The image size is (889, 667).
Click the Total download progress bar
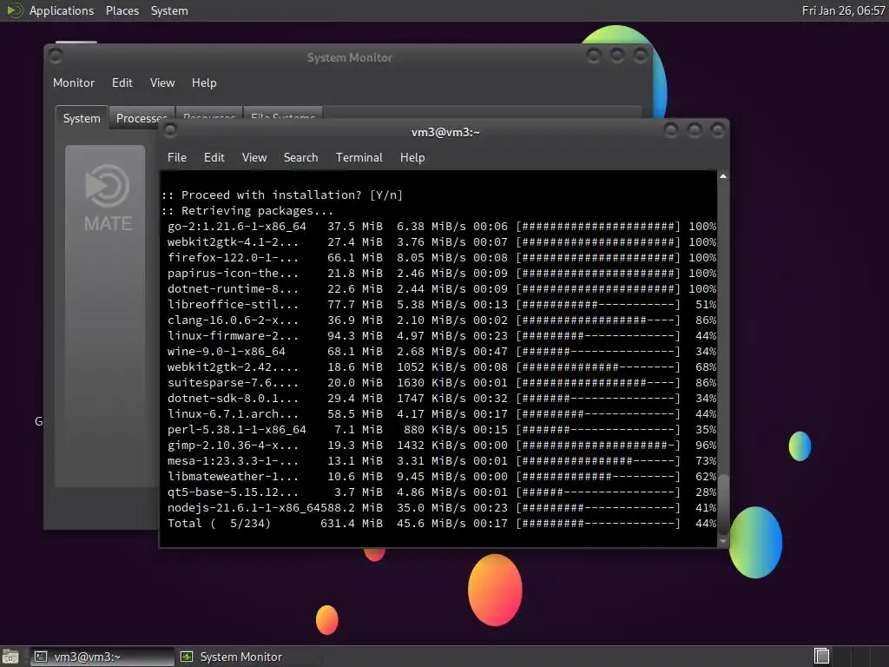[597, 524]
